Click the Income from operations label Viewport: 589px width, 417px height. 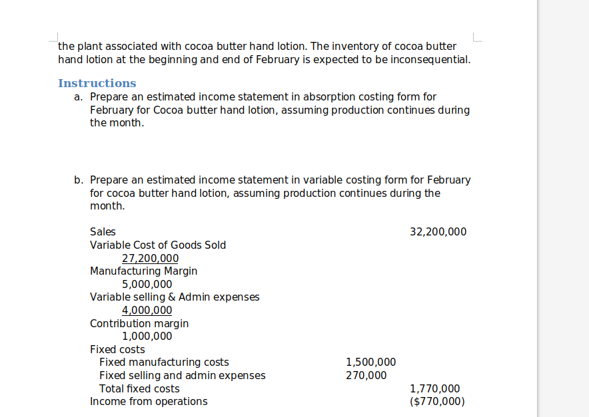point(149,402)
